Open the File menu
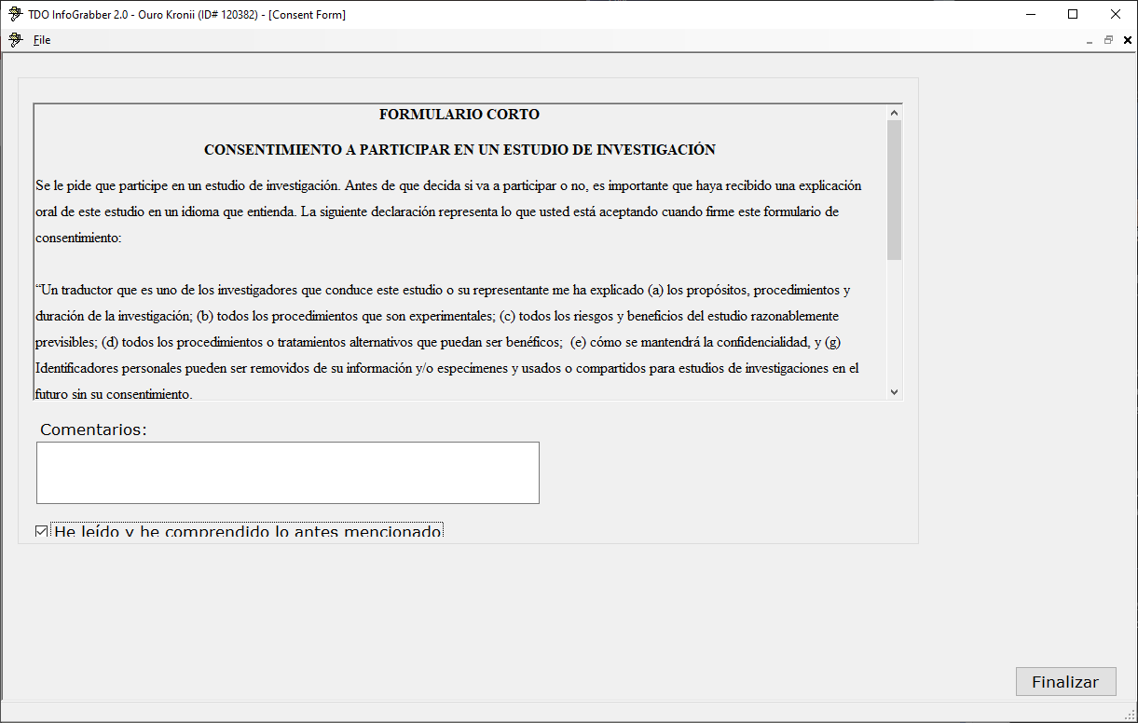The image size is (1138, 723). pyautogui.click(x=42, y=40)
